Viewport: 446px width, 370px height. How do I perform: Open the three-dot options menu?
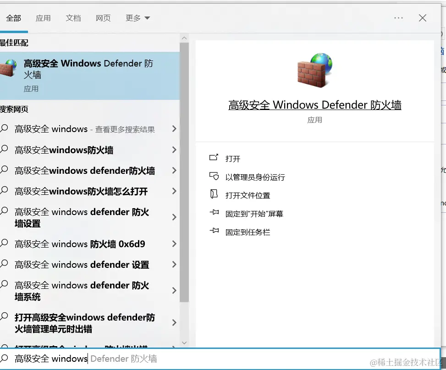[398, 18]
